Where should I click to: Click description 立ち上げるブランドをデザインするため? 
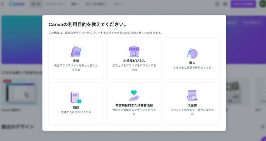tap(134, 67)
